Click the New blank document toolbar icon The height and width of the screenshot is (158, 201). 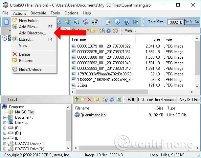point(6,22)
